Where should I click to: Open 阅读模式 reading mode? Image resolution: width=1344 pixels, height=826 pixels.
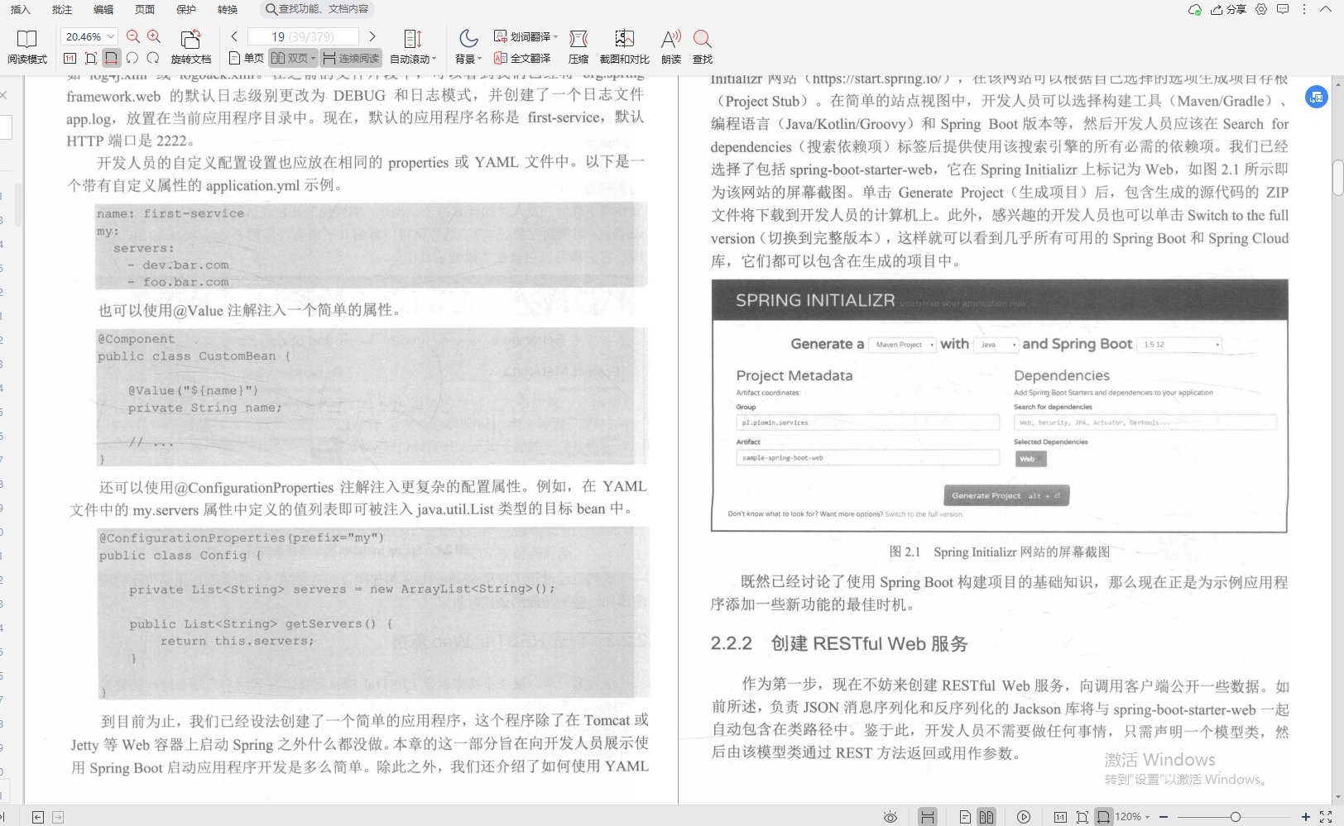(x=27, y=46)
